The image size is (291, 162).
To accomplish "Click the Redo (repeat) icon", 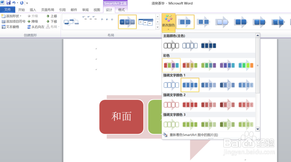I will click(22, 3).
